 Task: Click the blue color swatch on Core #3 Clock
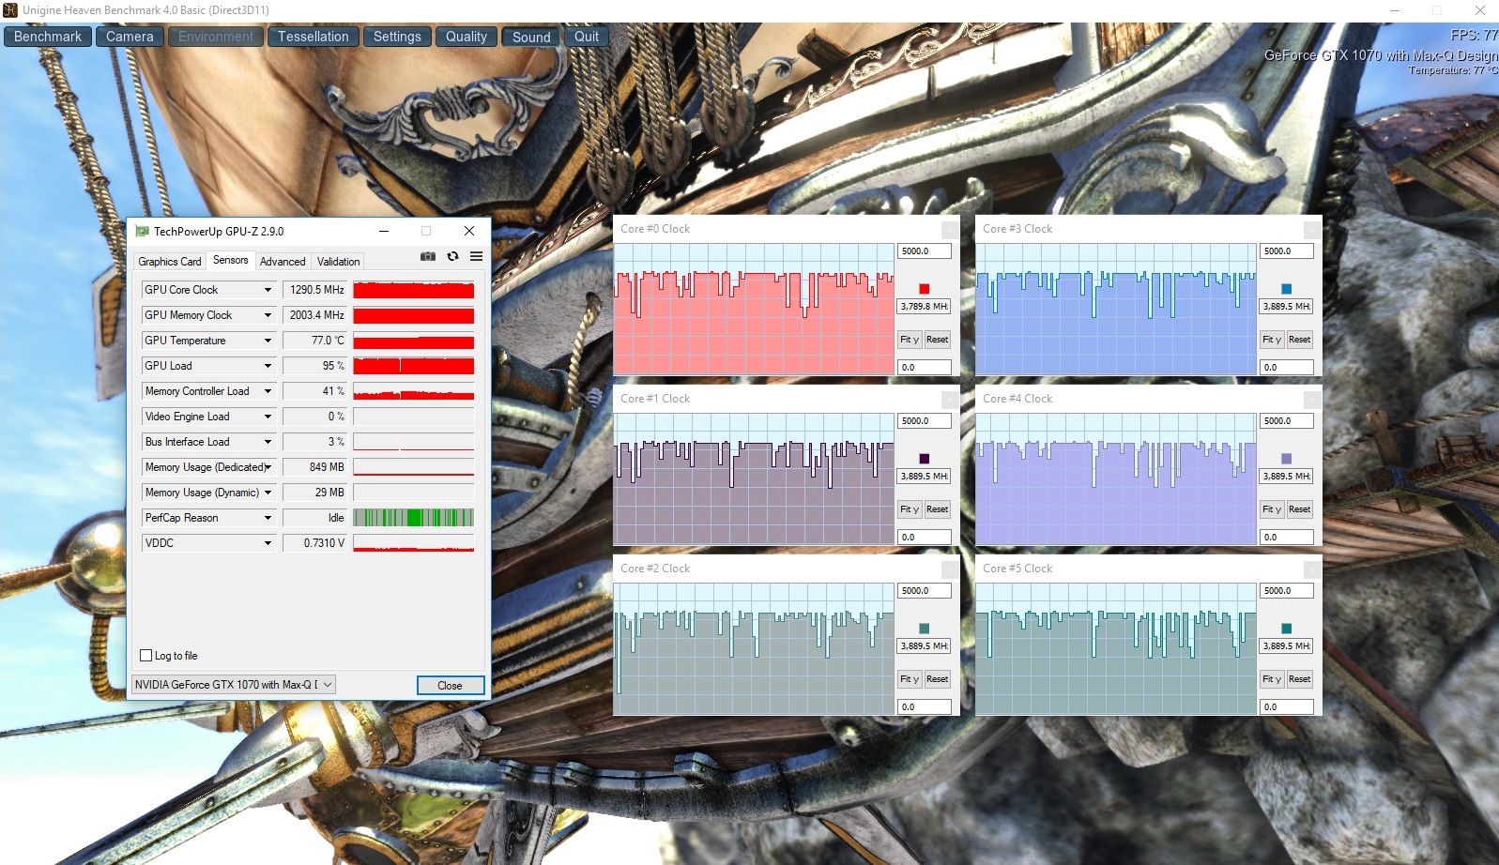click(1287, 289)
